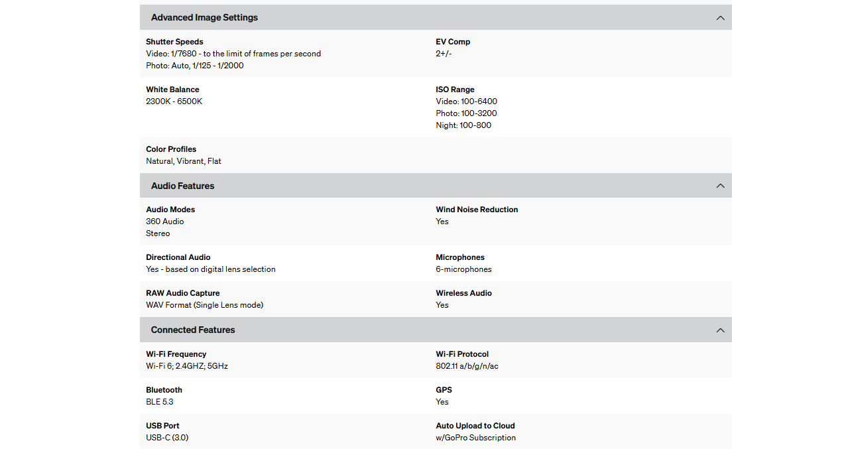Collapse Connected Features using its chevron arrow

point(720,330)
